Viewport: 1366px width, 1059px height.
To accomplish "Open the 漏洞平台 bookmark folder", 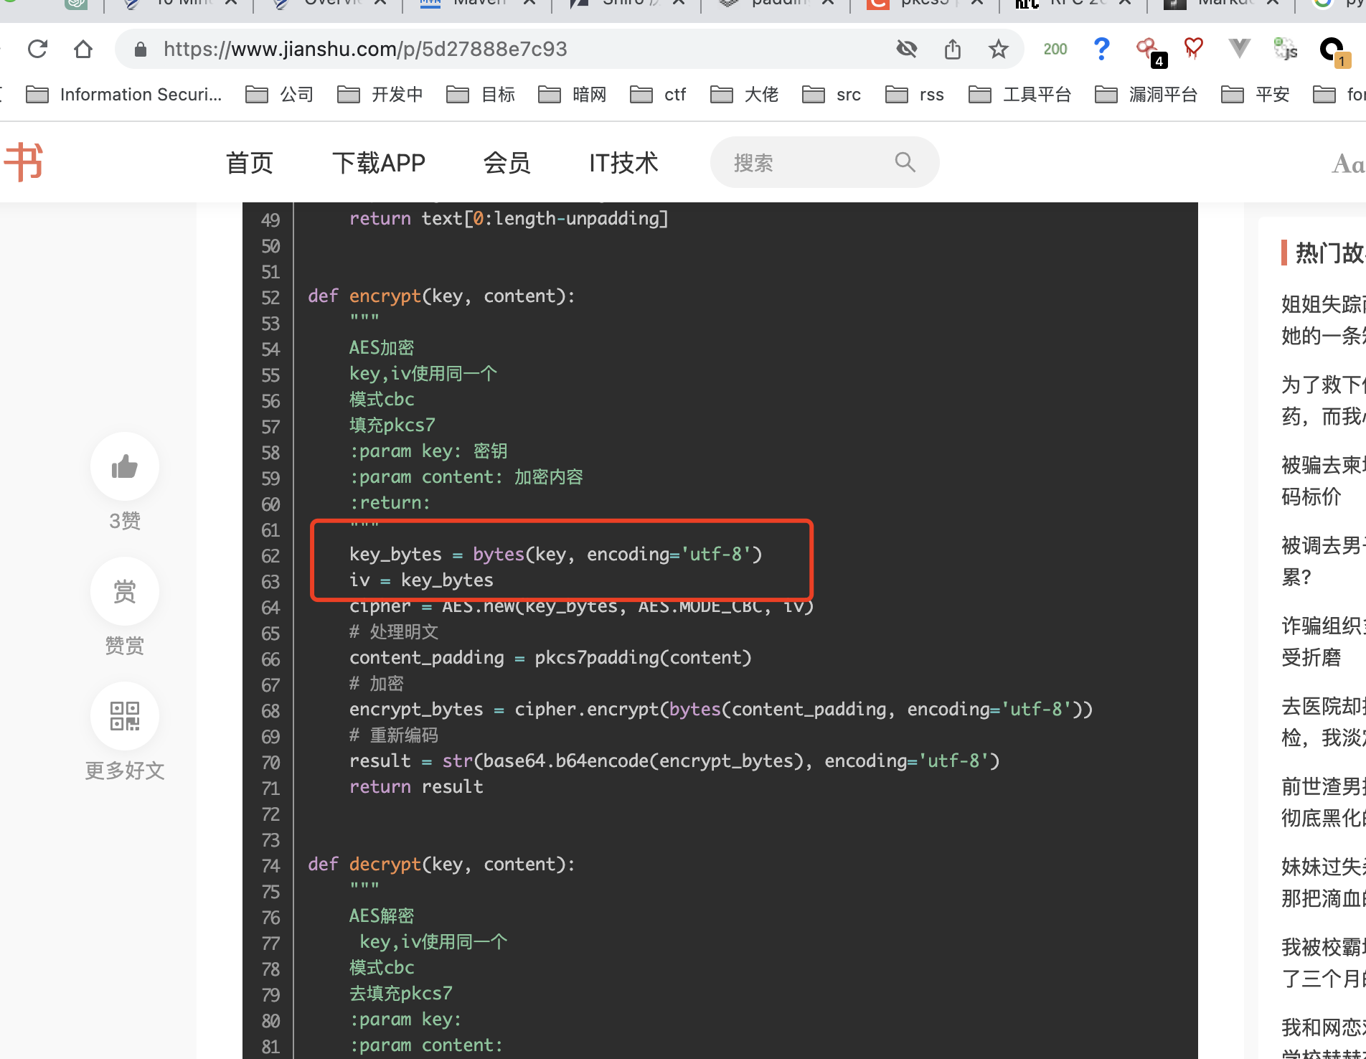I will pos(1146,94).
